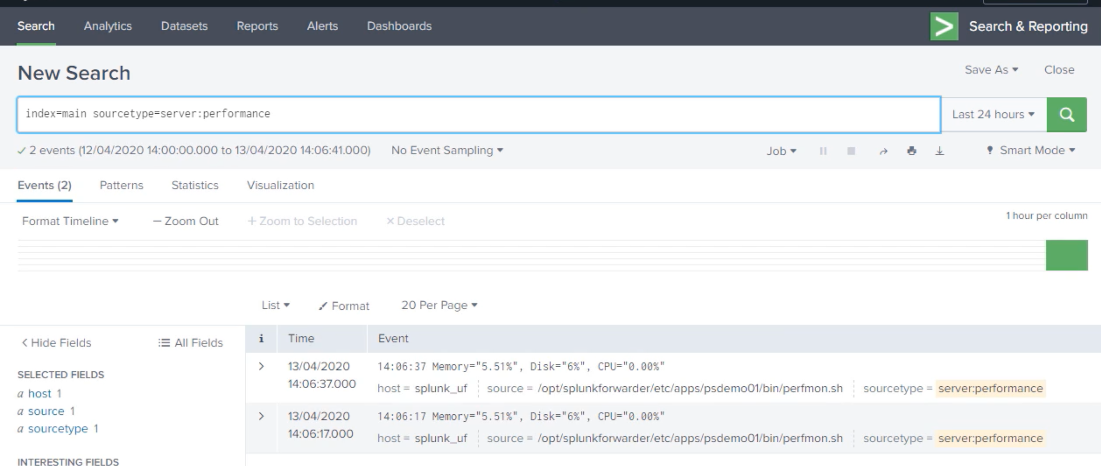Click the Search & Reporting app icon

(x=945, y=26)
